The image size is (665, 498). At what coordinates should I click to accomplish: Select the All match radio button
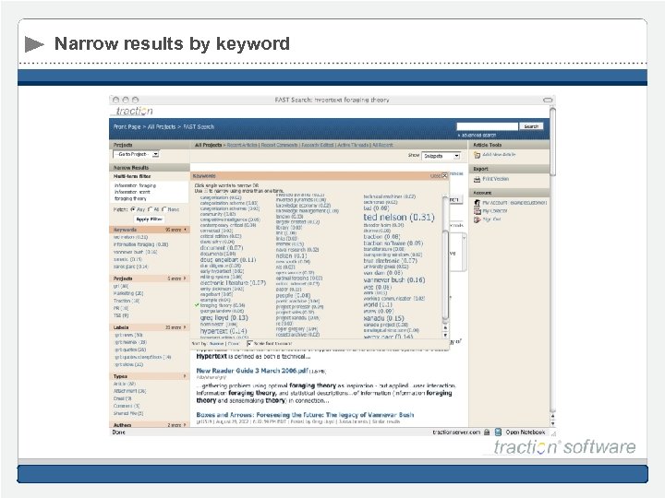(x=150, y=209)
